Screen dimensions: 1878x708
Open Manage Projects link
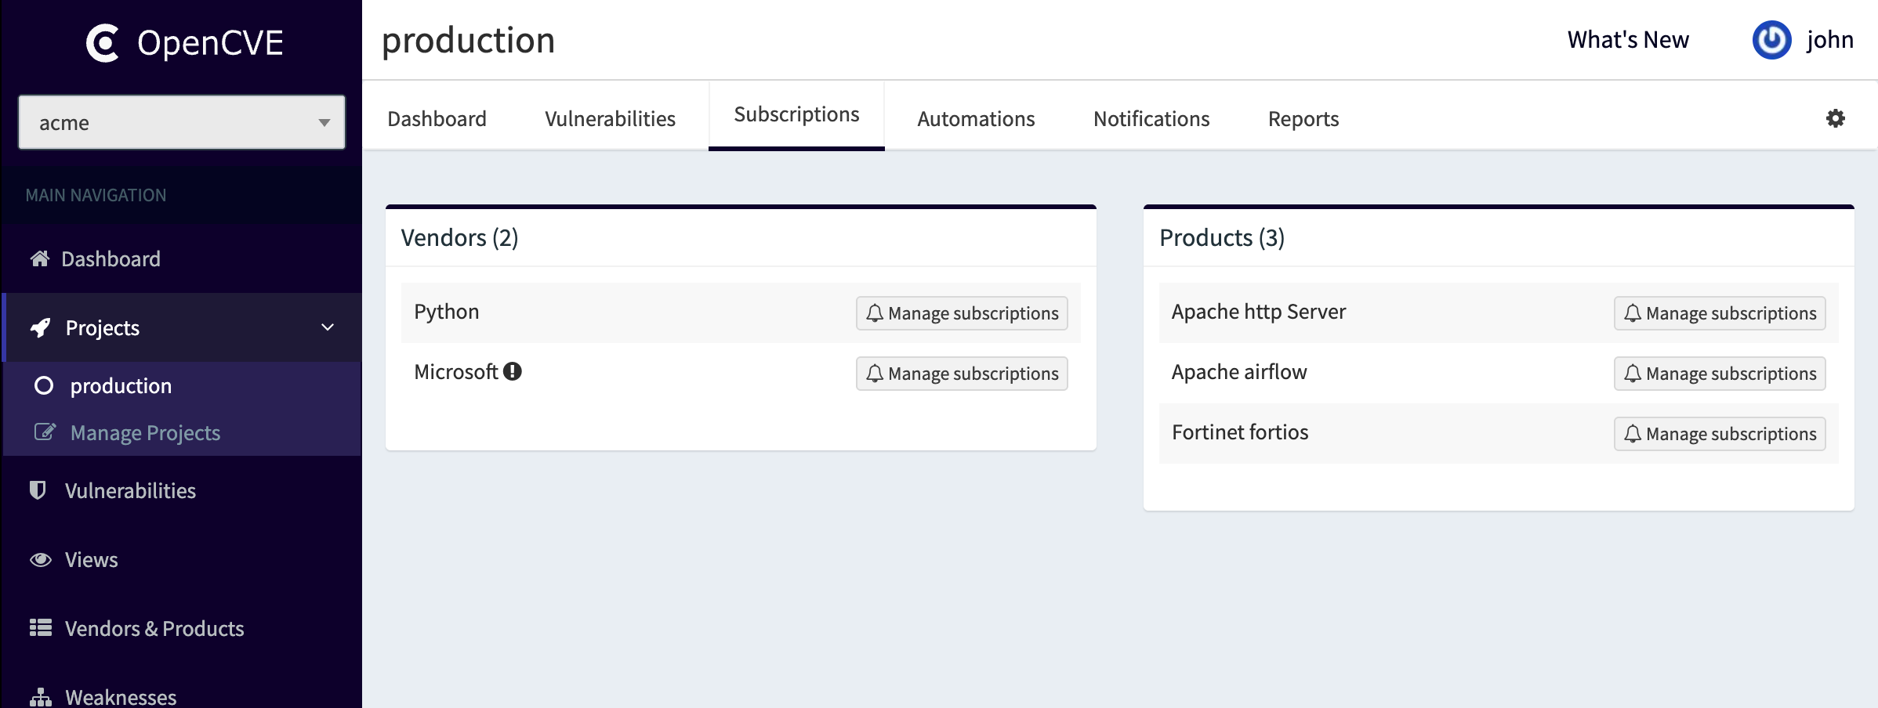[145, 432]
